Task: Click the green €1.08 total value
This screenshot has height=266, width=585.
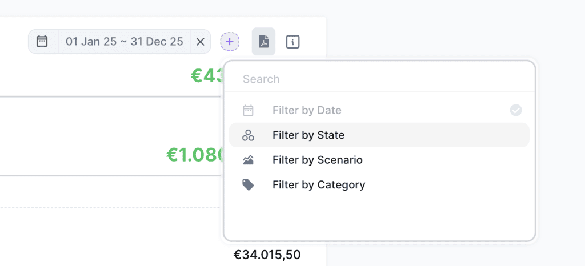Action: click(193, 154)
